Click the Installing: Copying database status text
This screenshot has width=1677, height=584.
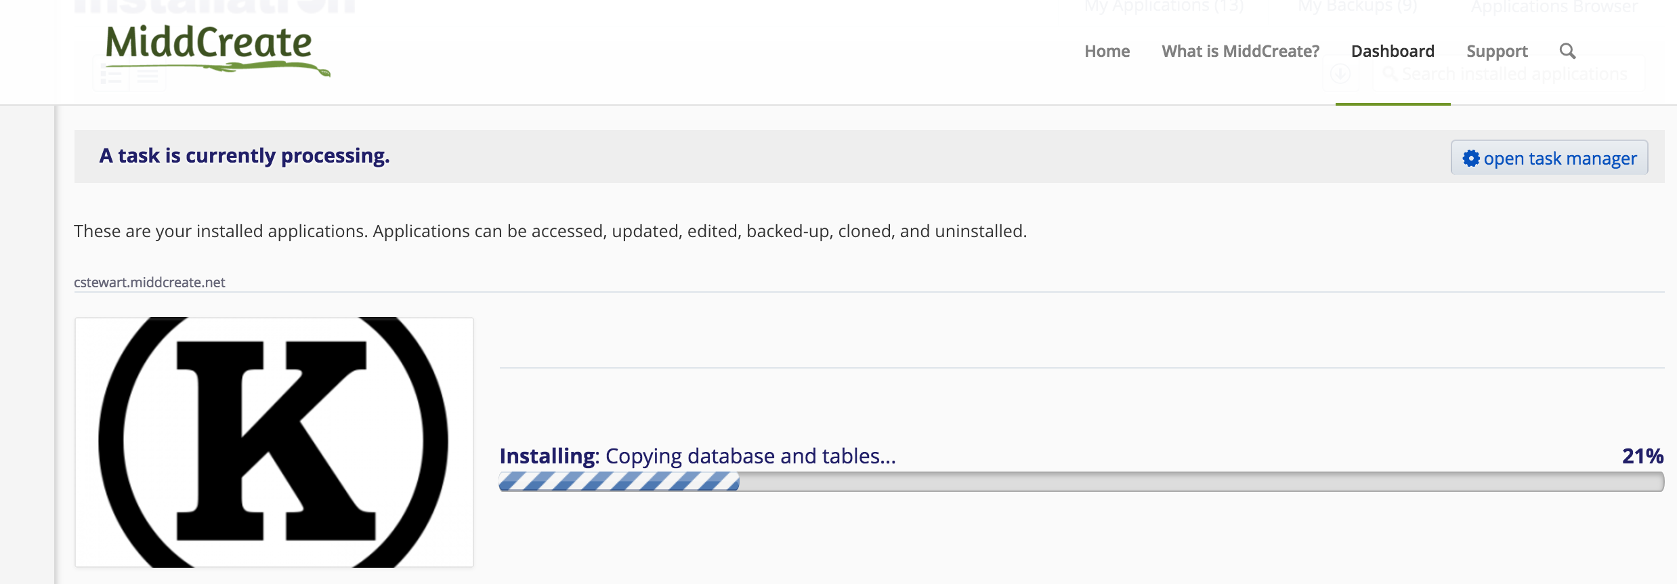tap(698, 456)
